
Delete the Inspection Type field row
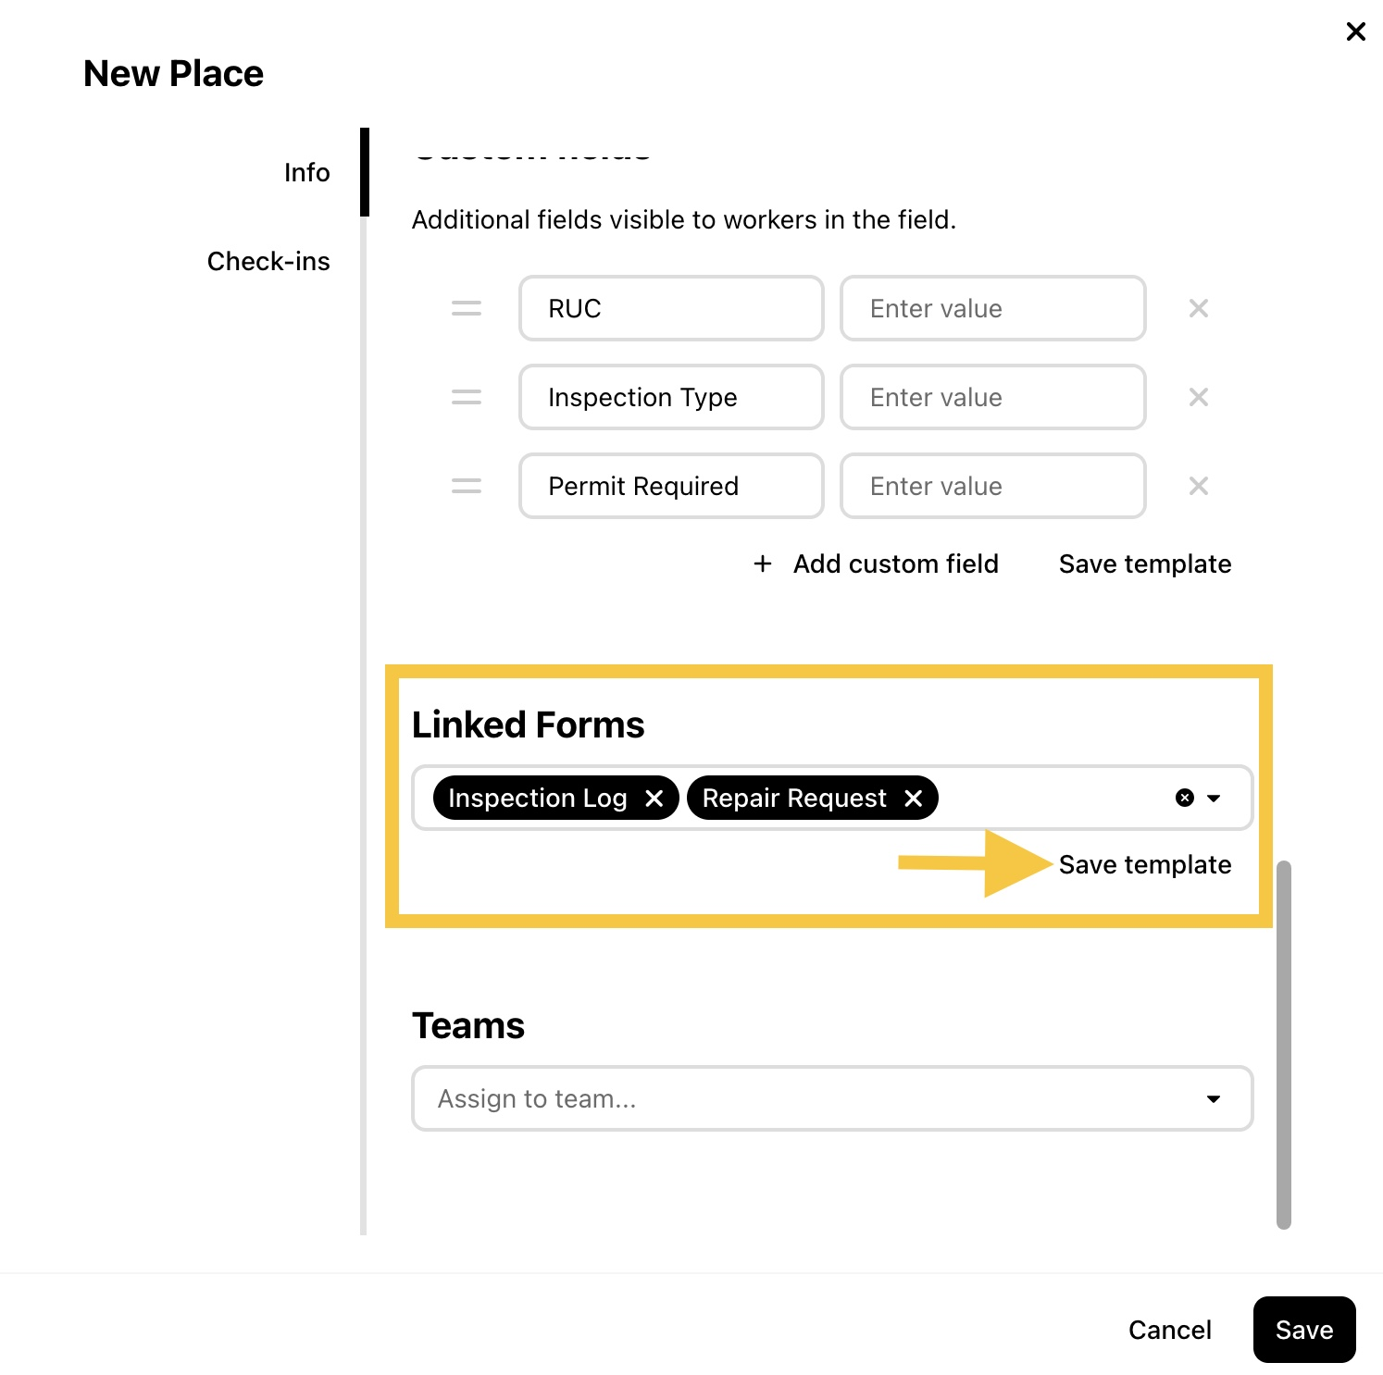(1198, 397)
